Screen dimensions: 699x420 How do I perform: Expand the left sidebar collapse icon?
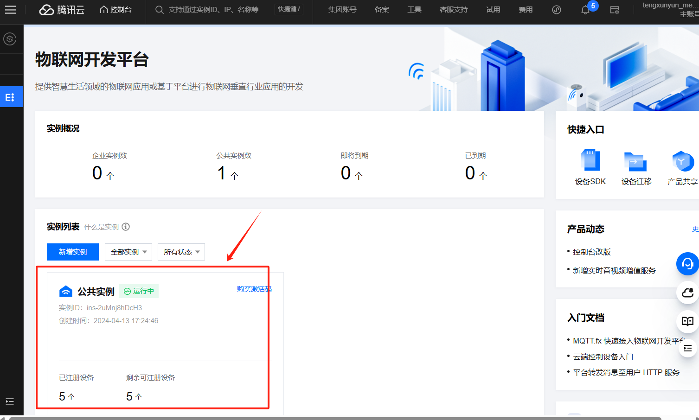[x=10, y=401]
